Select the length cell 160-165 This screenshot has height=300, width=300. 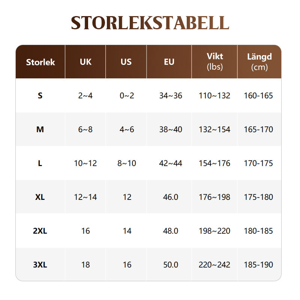tap(258, 96)
